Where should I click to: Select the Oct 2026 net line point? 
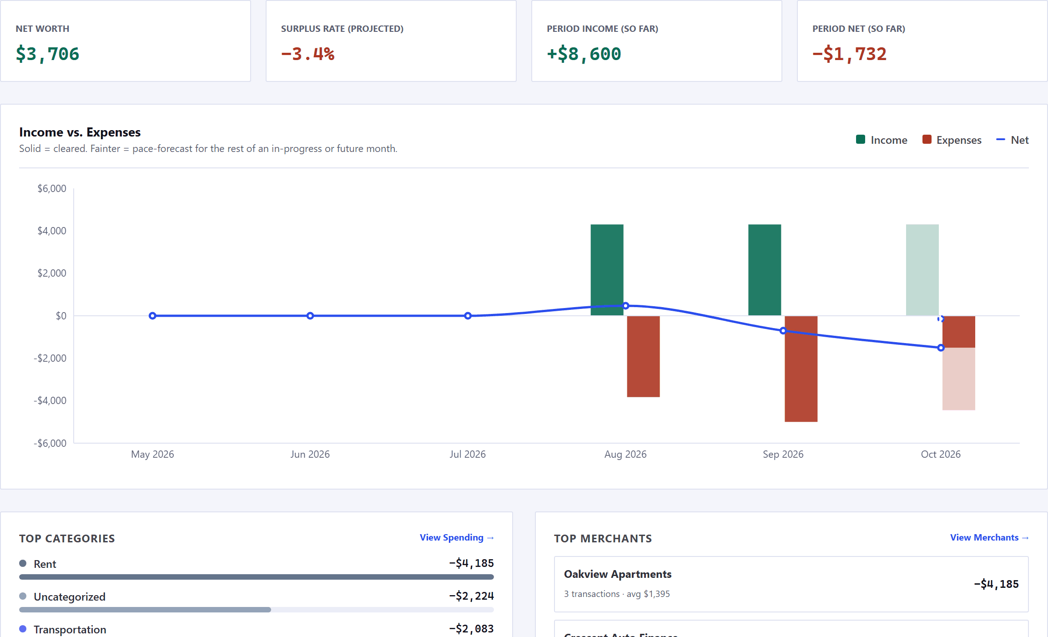[941, 348]
